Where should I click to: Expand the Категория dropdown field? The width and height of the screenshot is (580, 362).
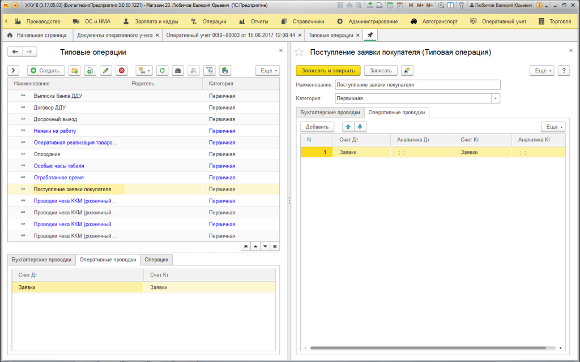[496, 98]
